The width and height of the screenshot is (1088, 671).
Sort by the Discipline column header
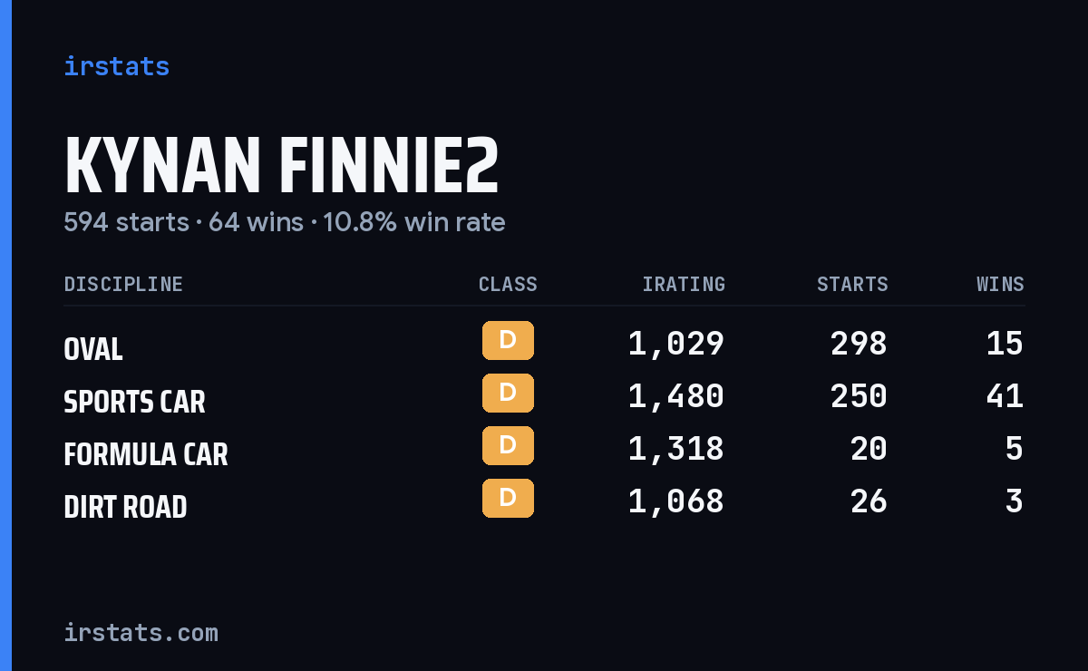click(x=123, y=284)
